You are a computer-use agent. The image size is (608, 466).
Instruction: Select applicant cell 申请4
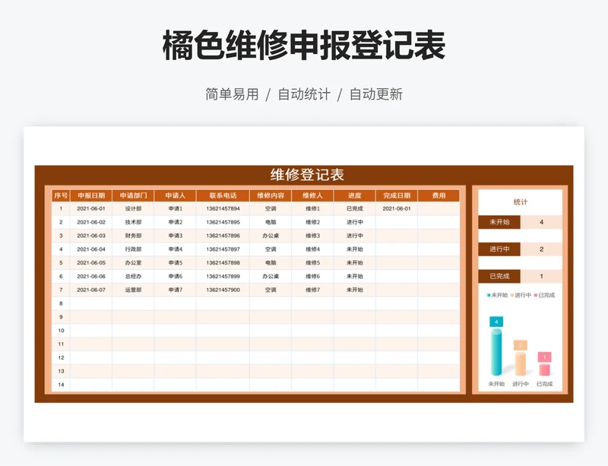point(176,249)
